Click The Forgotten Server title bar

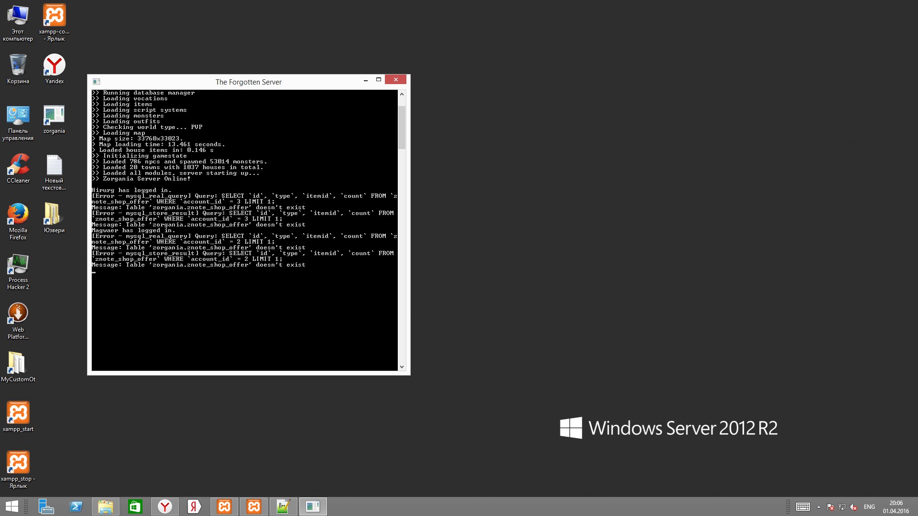[248, 82]
